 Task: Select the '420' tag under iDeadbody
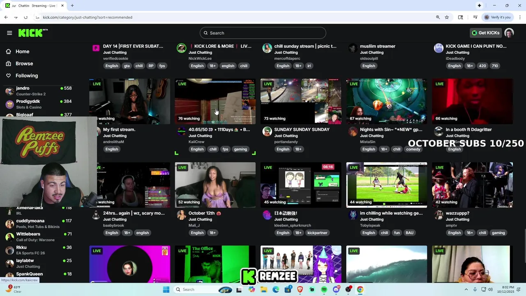click(x=482, y=66)
